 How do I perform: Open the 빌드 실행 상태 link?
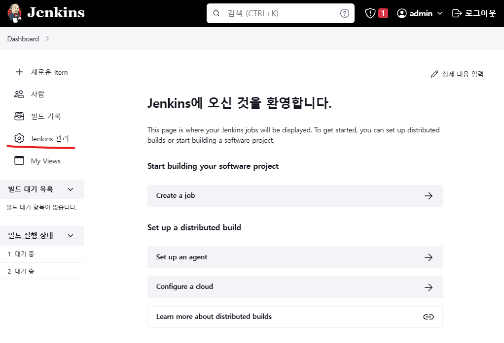click(x=31, y=236)
